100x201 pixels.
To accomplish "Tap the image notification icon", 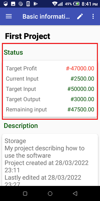I will (x=13, y=4).
